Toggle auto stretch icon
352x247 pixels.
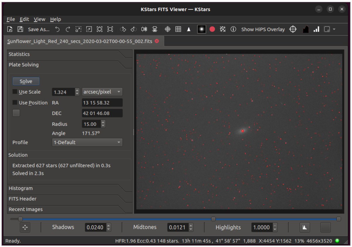(x=202, y=29)
